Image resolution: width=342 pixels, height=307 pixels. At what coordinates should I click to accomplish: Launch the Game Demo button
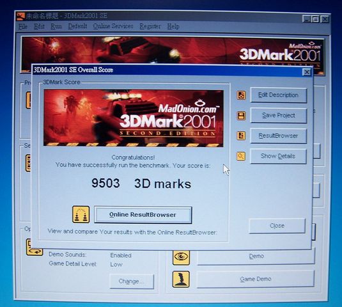(x=256, y=279)
